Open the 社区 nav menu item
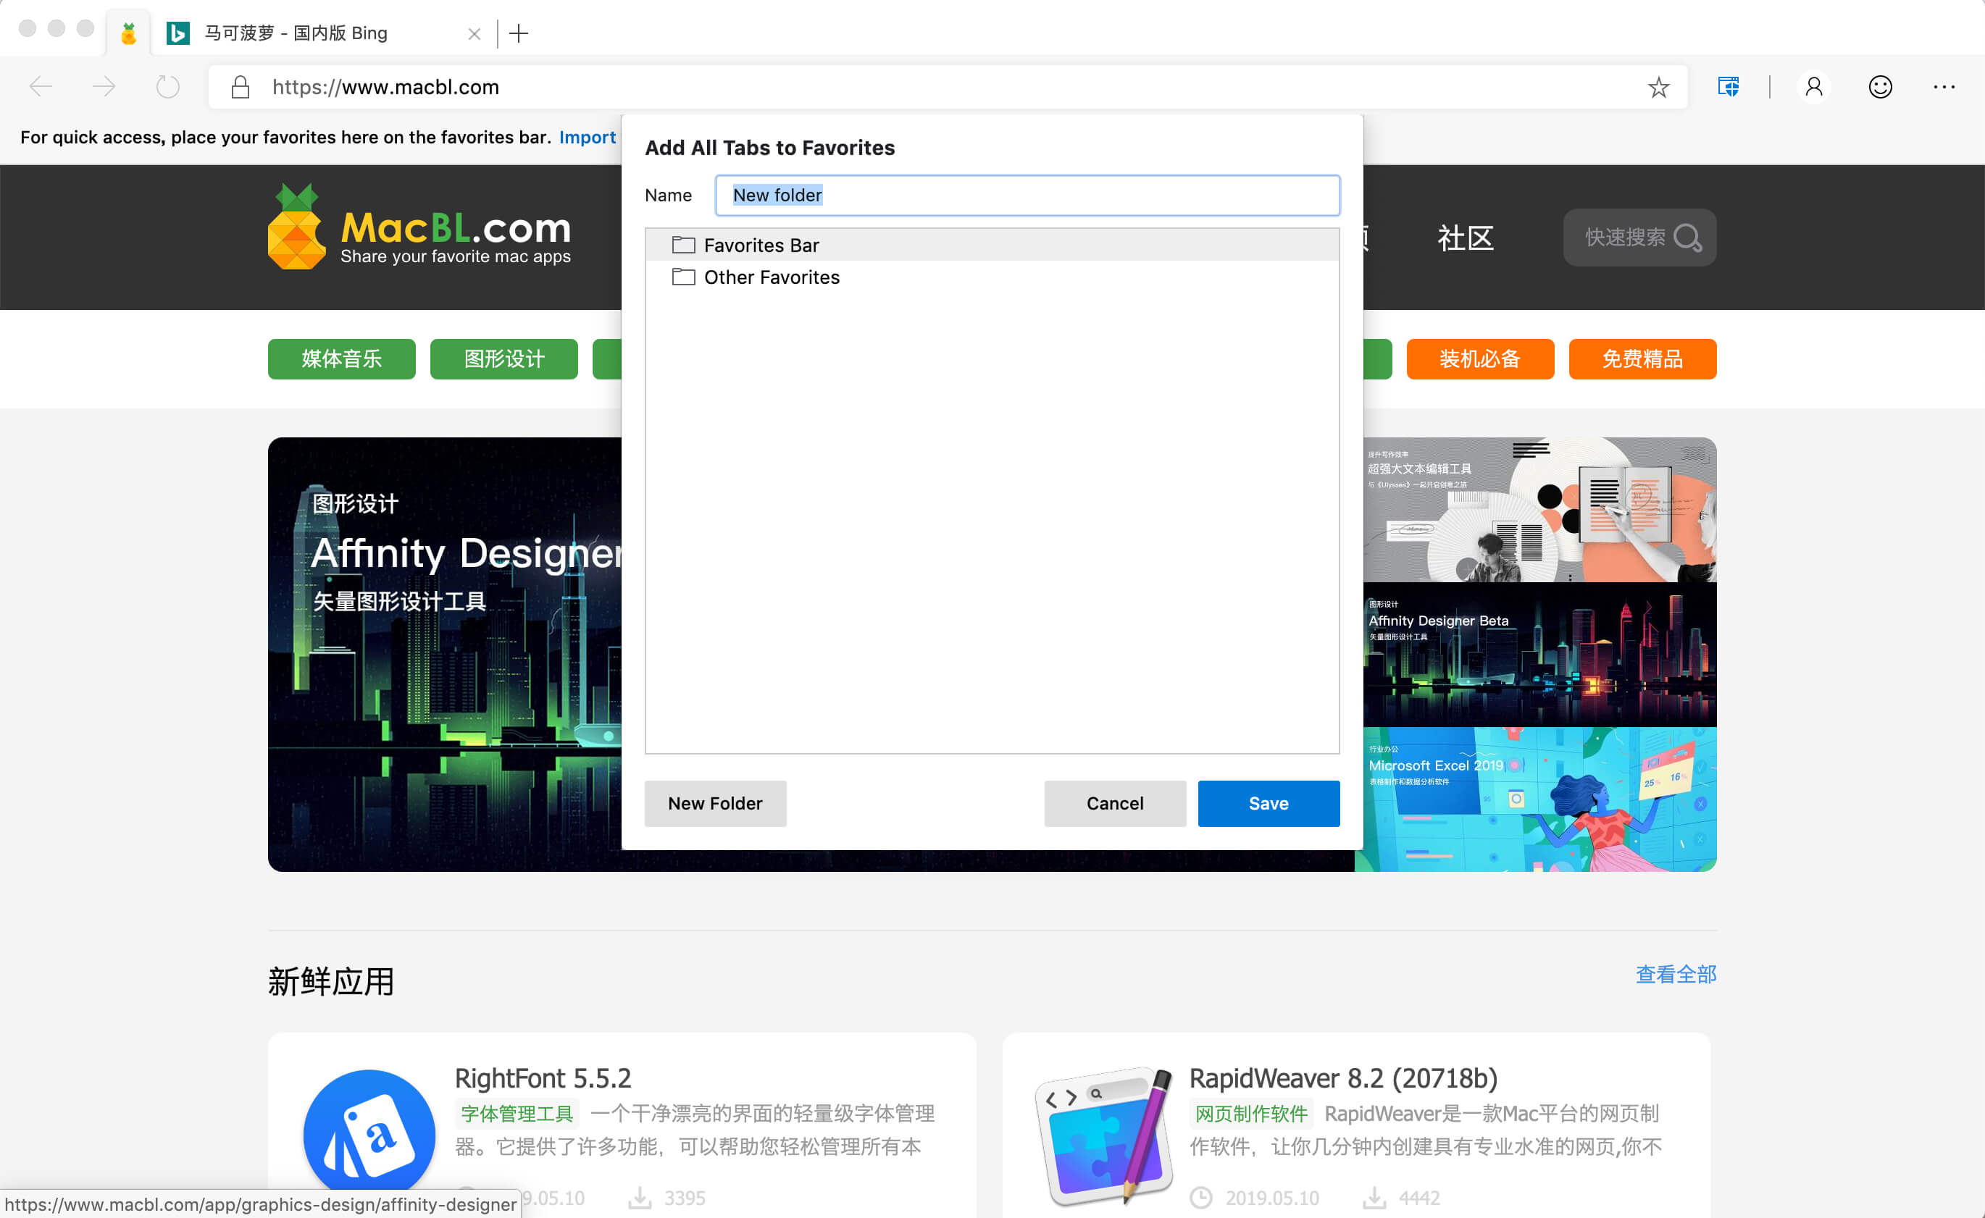This screenshot has height=1218, width=1985. click(x=1465, y=238)
